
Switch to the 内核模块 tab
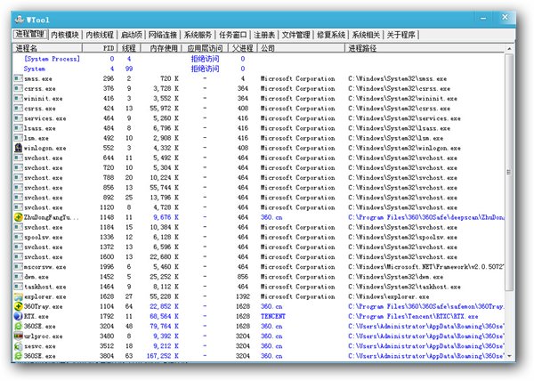(x=65, y=35)
